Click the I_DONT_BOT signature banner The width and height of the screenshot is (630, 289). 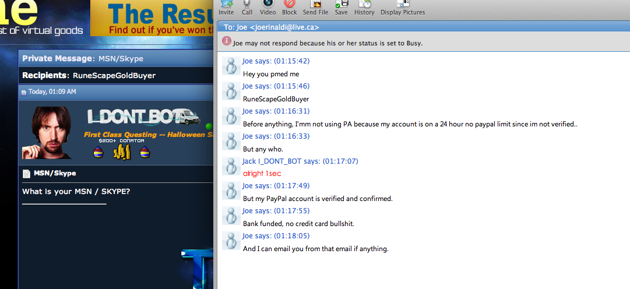(x=144, y=117)
